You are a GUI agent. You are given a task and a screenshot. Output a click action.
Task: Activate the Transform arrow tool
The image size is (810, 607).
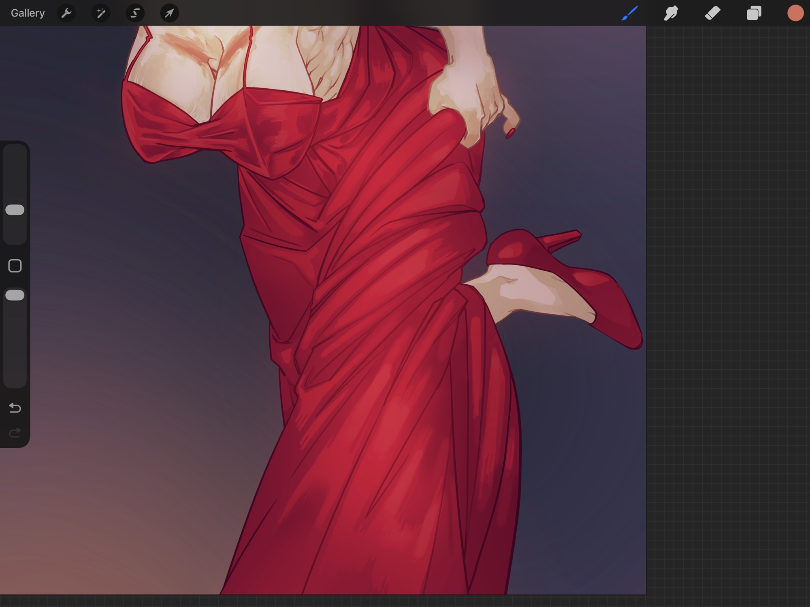(x=169, y=13)
